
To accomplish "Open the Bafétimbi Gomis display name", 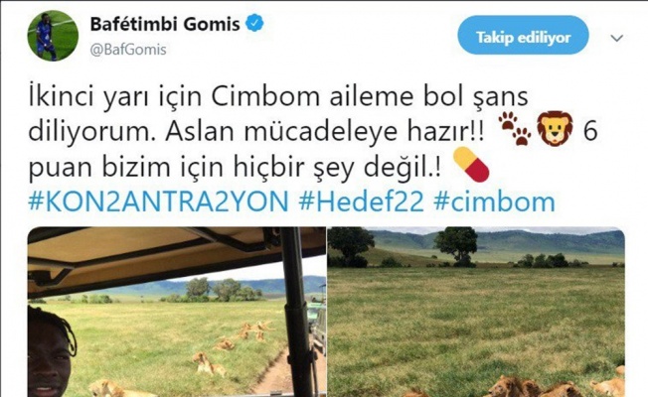I will [x=165, y=24].
